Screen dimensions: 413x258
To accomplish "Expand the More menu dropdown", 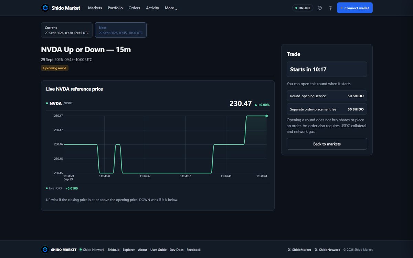I will (171, 8).
